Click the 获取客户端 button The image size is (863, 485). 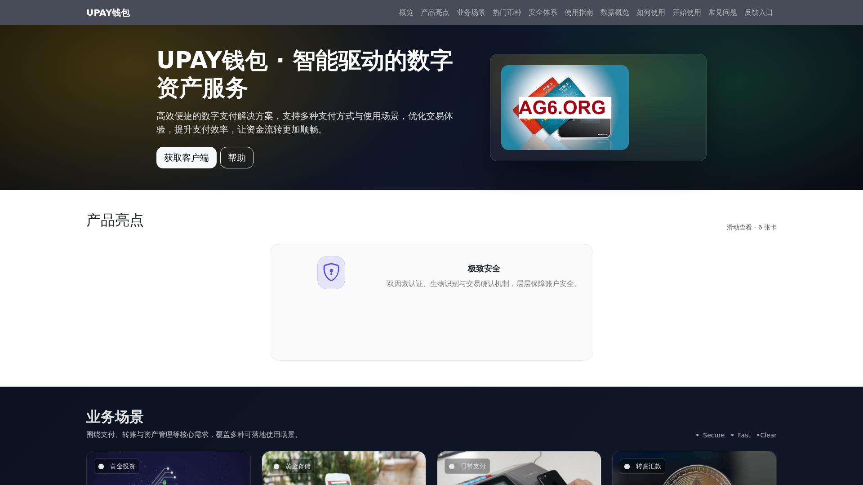(187, 158)
